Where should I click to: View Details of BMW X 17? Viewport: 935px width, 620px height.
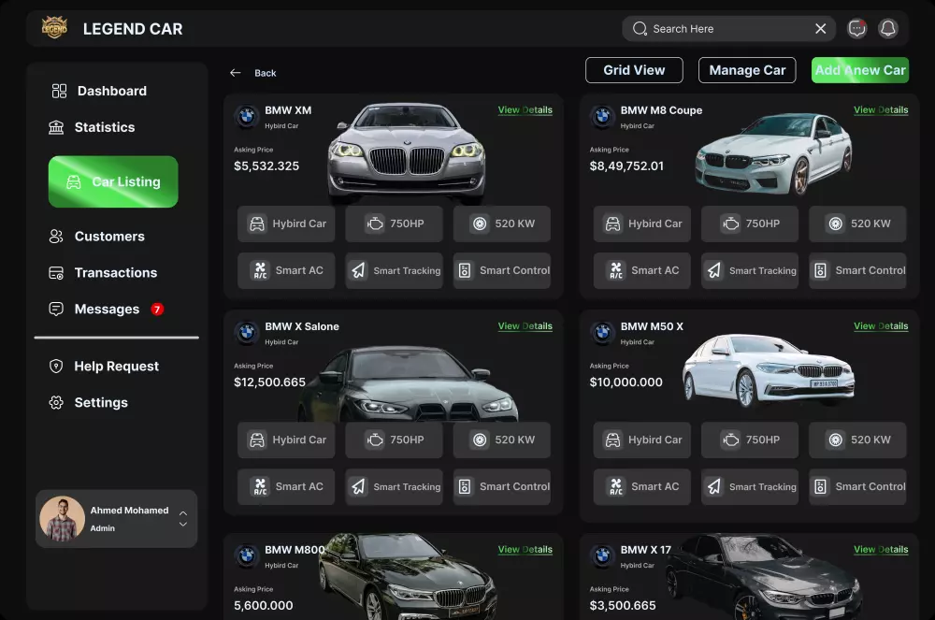click(x=881, y=550)
